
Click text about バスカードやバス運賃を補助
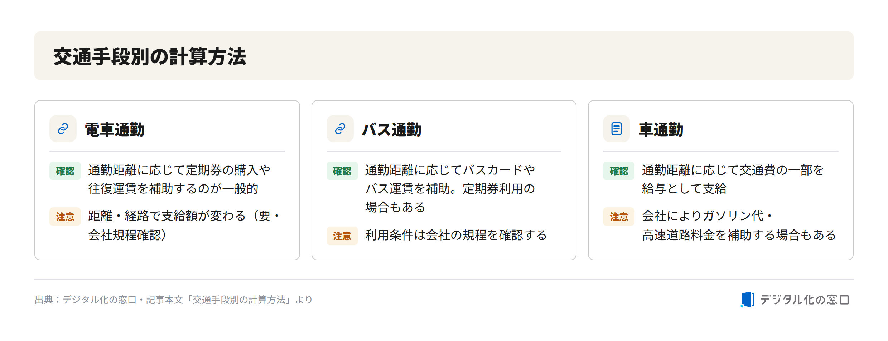[450, 188]
